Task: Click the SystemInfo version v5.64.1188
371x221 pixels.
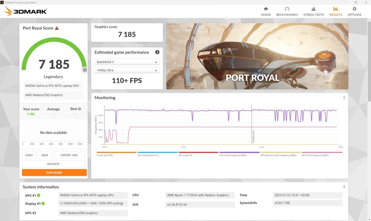Action: pos(307,203)
